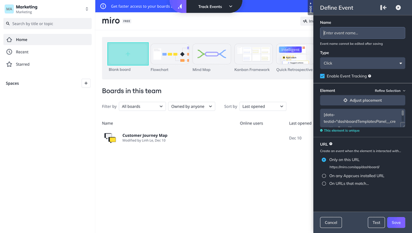Viewport: 412px width, 233px height.
Task: Uncheck Enable Event Tracking checkbox
Action: [x=322, y=76]
